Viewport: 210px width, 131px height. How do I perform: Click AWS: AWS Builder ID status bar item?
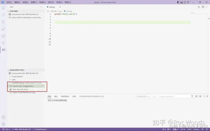tap(21, 129)
